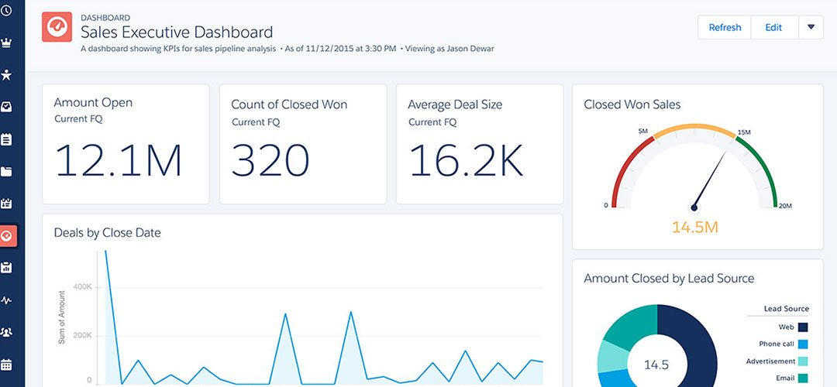Viewport: 837px width, 387px height.
Task: Open the people group icon in sidebar
Action: coord(6,332)
